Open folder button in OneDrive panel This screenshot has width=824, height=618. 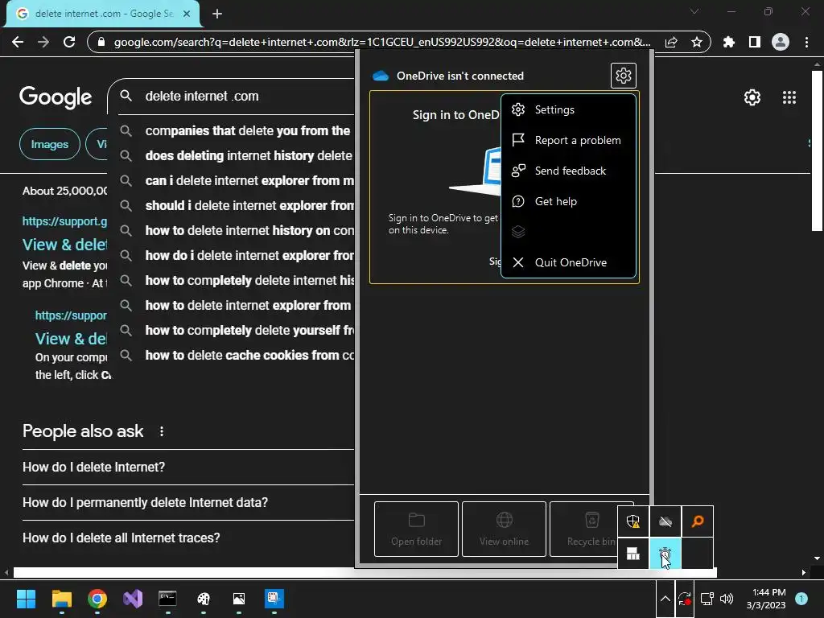pyautogui.click(x=416, y=529)
